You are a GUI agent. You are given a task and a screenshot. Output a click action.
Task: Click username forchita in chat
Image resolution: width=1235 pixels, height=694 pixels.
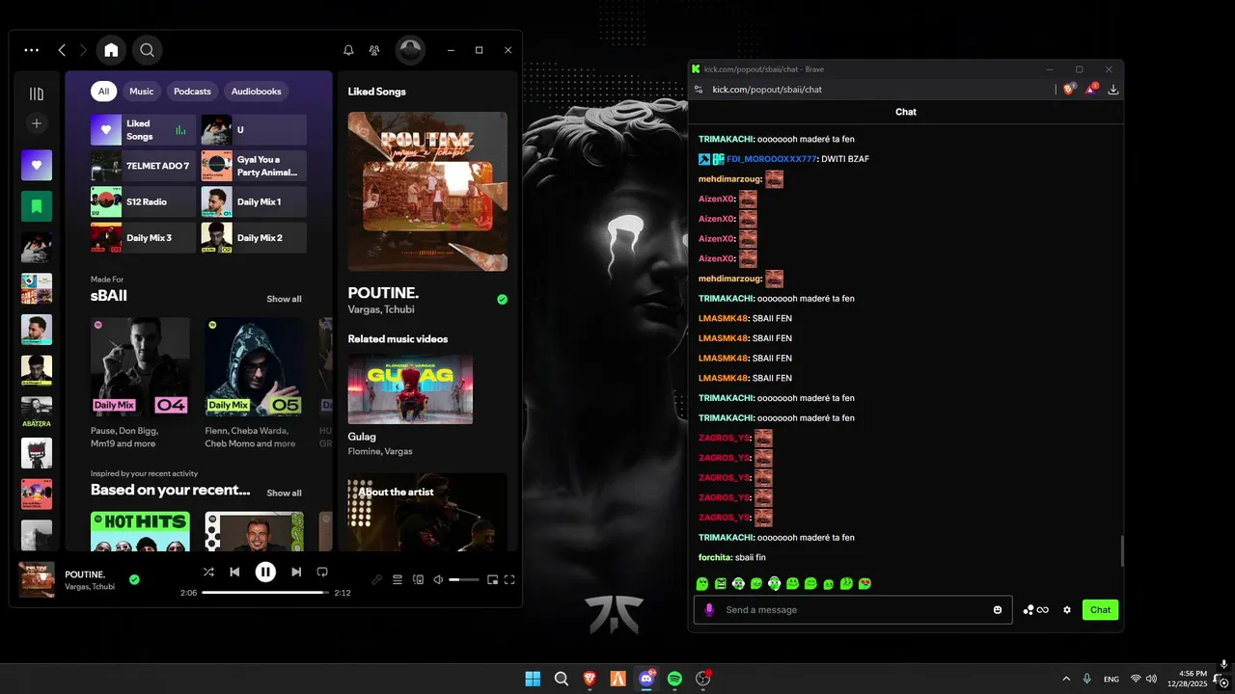(714, 557)
